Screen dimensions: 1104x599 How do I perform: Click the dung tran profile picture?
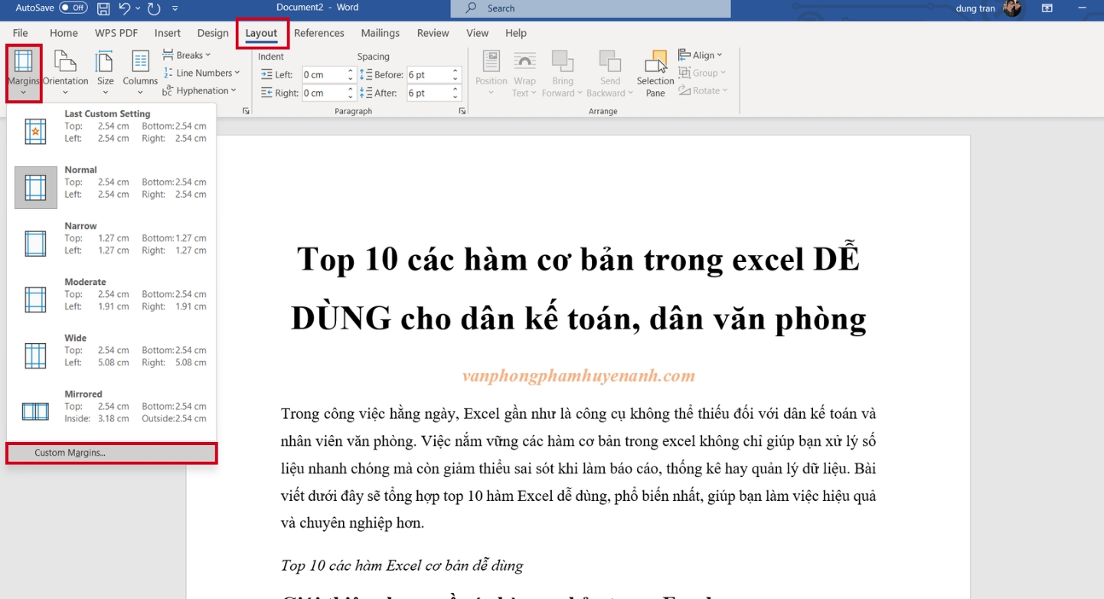(x=1012, y=8)
